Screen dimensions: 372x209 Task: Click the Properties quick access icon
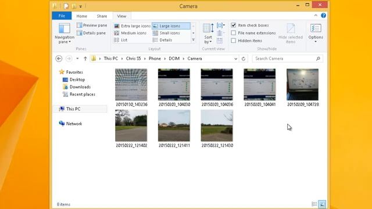click(x=66, y=6)
